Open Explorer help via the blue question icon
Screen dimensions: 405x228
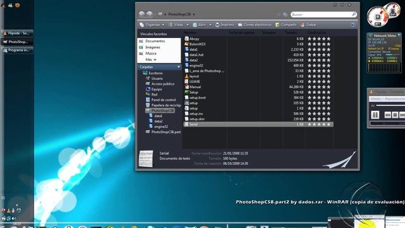coord(352,25)
